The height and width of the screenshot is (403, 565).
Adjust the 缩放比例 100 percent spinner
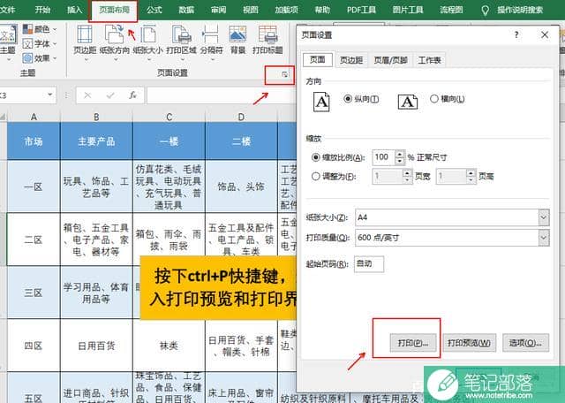400,157
